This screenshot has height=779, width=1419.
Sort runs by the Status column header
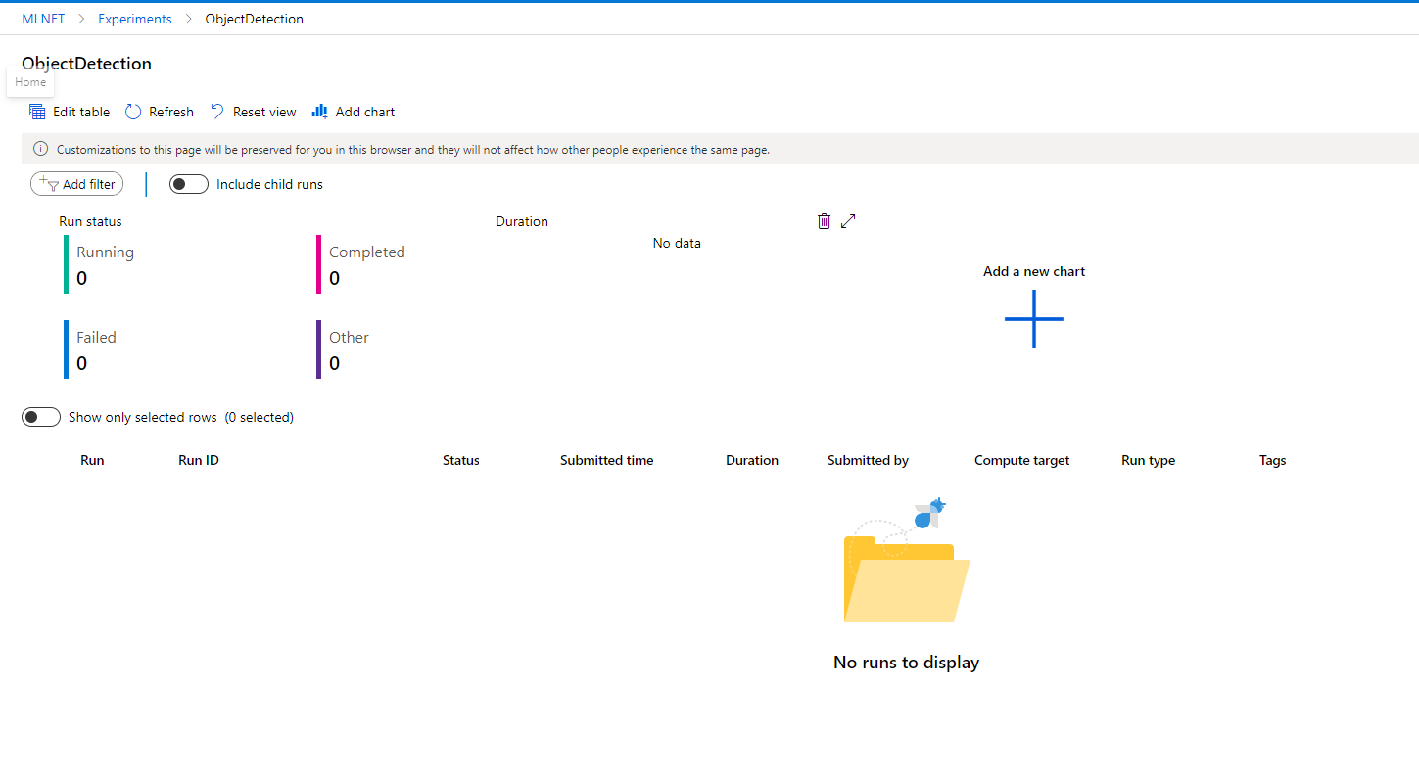click(460, 460)
